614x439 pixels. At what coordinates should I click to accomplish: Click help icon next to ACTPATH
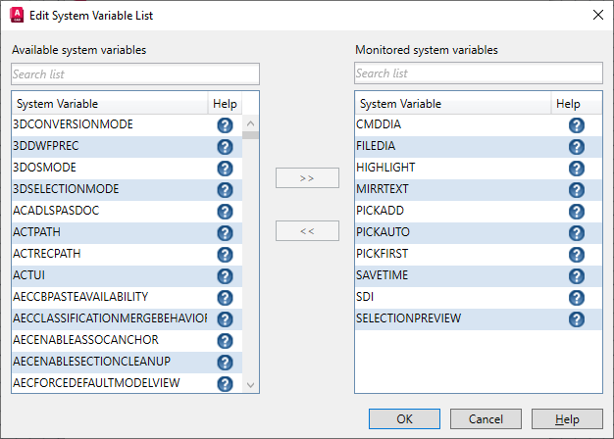point(225,233)
